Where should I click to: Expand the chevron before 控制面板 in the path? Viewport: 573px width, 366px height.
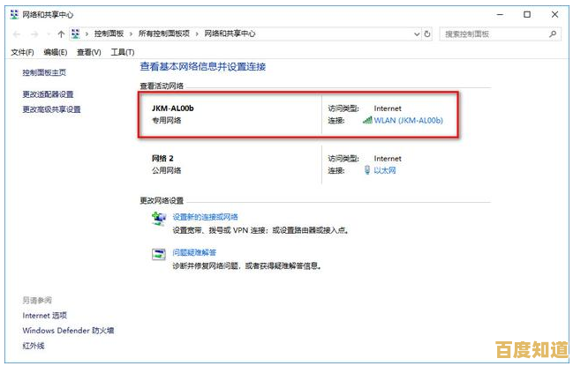click(87, 34)
